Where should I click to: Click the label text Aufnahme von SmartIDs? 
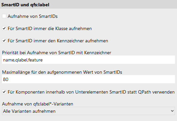[33, 17]
